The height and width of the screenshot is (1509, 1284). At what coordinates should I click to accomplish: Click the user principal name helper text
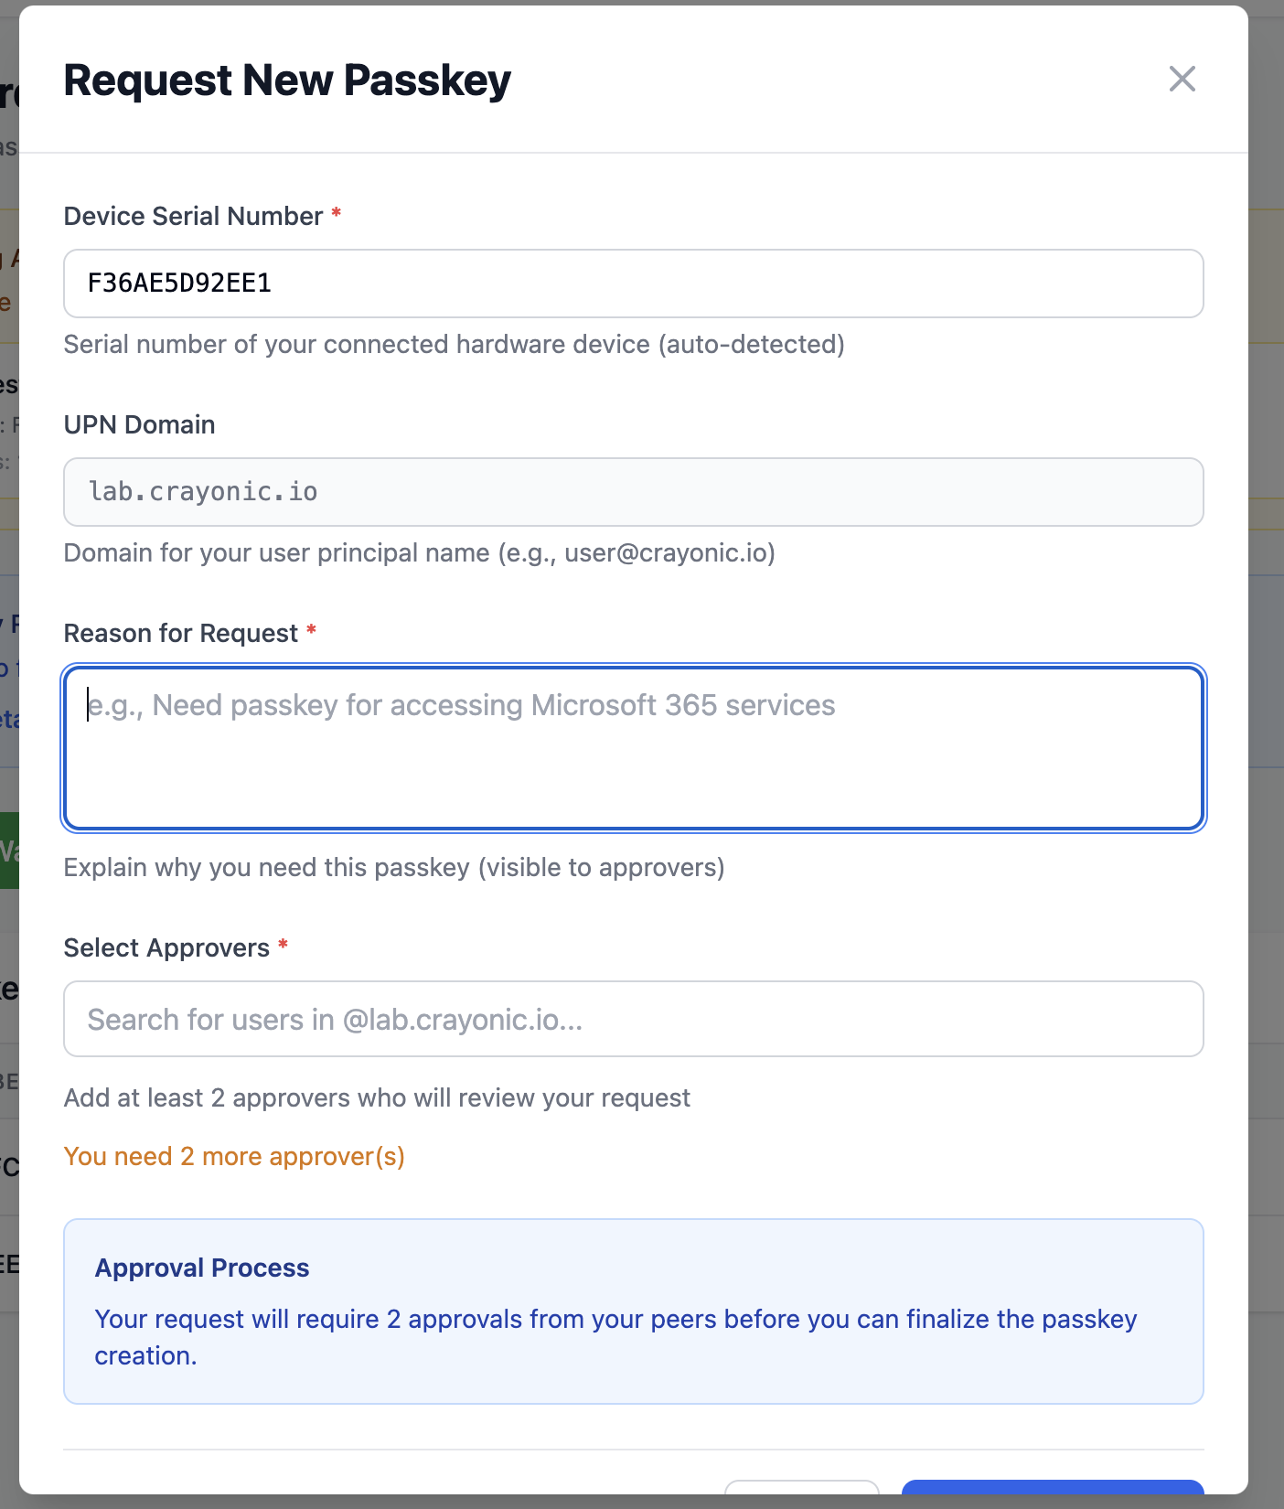tap(419, 552)
